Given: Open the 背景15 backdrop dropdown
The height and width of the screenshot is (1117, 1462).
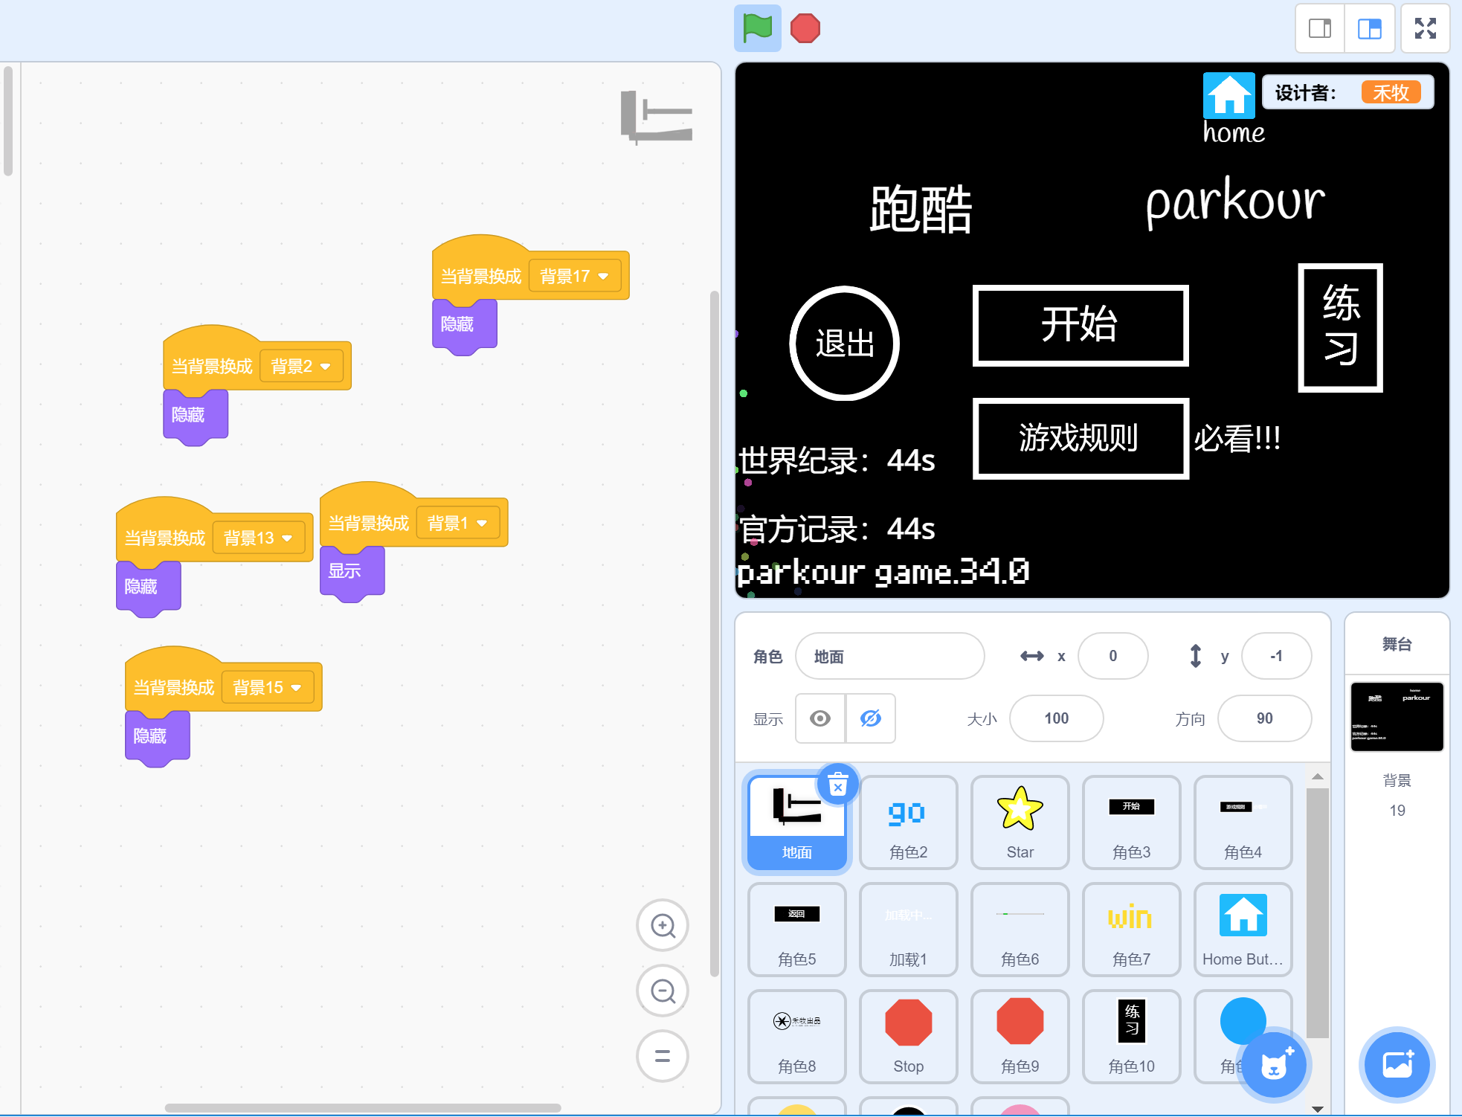Looking at the screenshot, I should point(267,687).
